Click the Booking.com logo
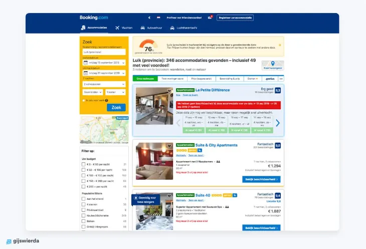The width and height of the screenshot is (366, 249). (x=94, y=18)
